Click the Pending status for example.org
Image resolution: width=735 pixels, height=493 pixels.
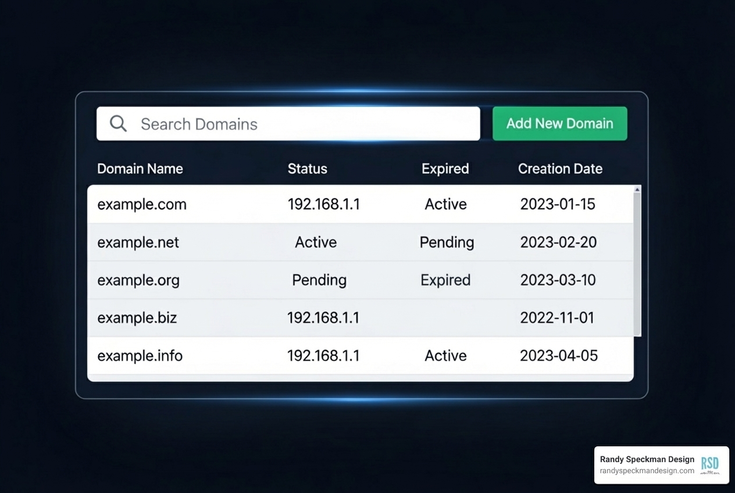[x=319, y=280]
